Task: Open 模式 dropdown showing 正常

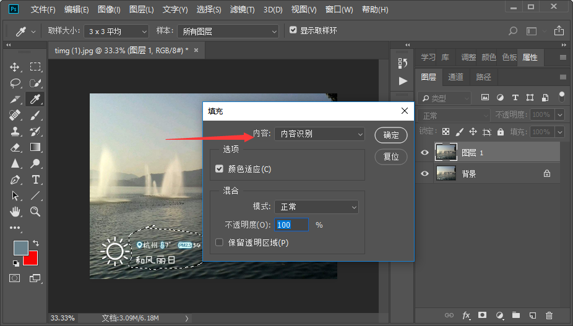Action: 316,207
